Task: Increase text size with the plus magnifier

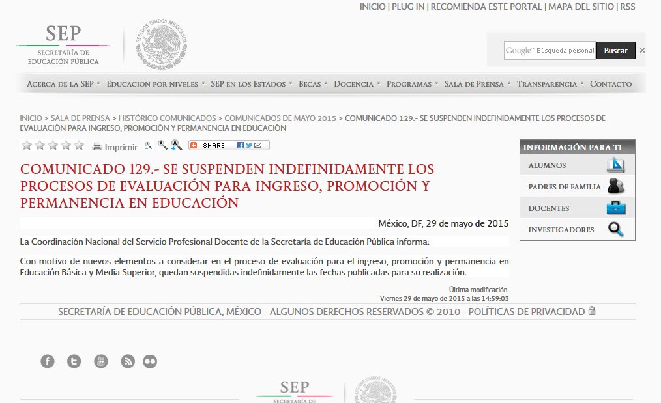Action: click(x=177, y=146)
